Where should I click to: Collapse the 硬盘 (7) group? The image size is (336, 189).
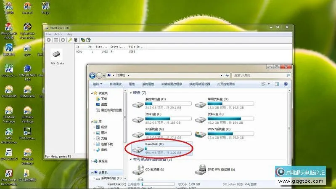[131, 93]
